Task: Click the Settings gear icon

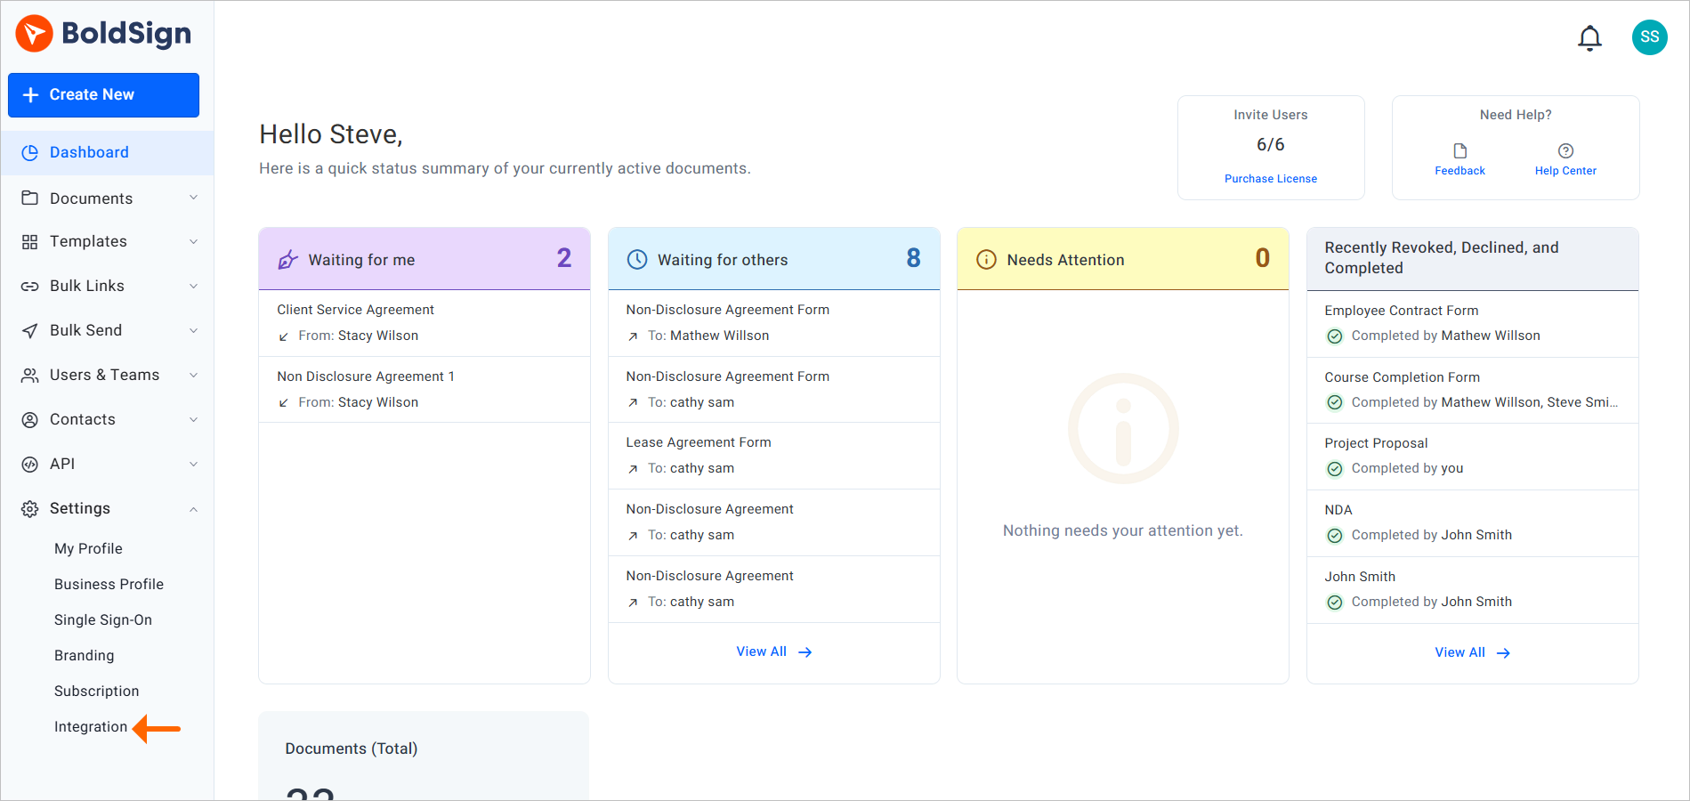Action: pyautogui.click(x=30, y=508)
